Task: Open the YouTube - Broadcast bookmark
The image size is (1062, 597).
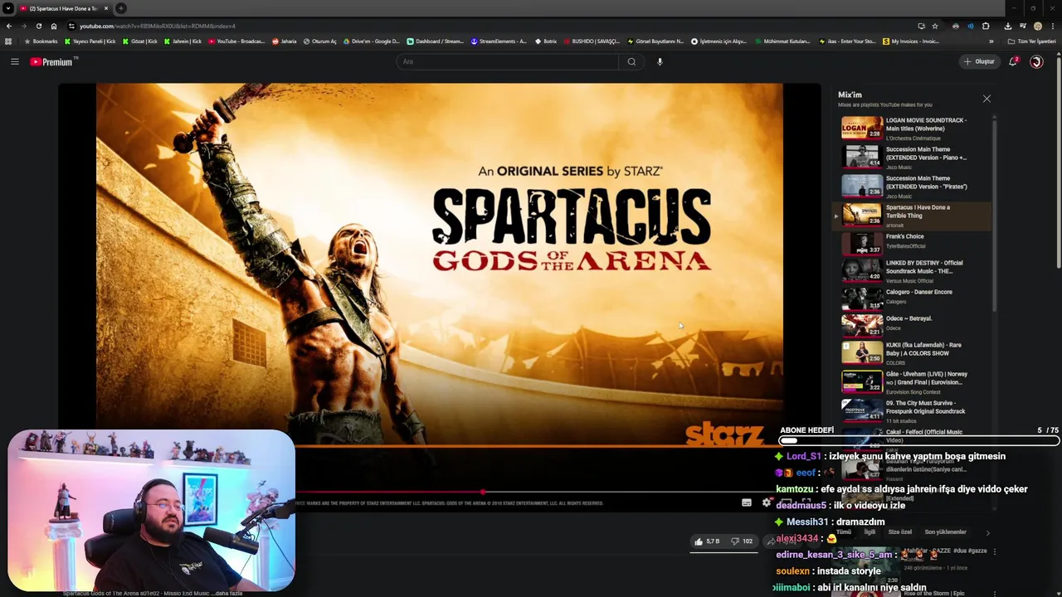Action: [x=236, y=41]
